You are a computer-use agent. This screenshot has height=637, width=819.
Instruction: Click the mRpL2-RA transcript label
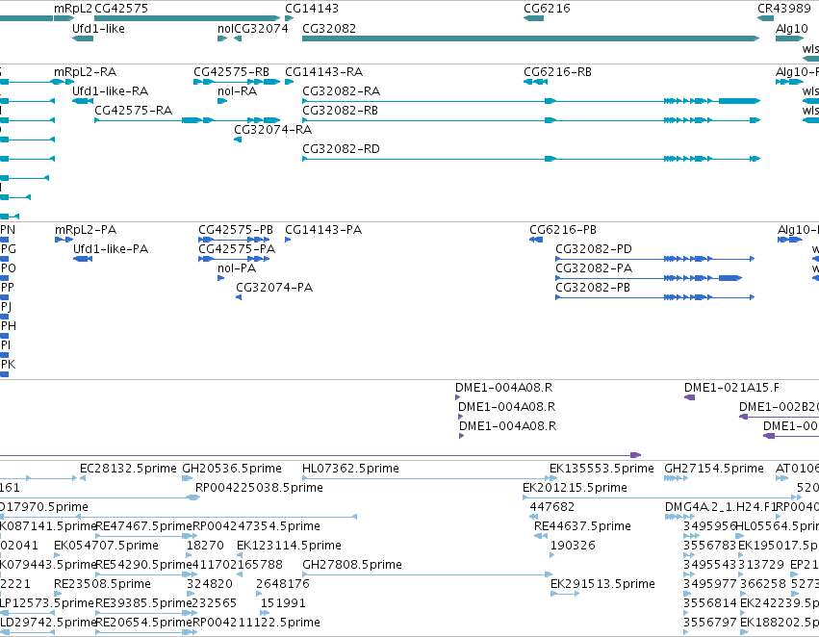pos(85,72)
